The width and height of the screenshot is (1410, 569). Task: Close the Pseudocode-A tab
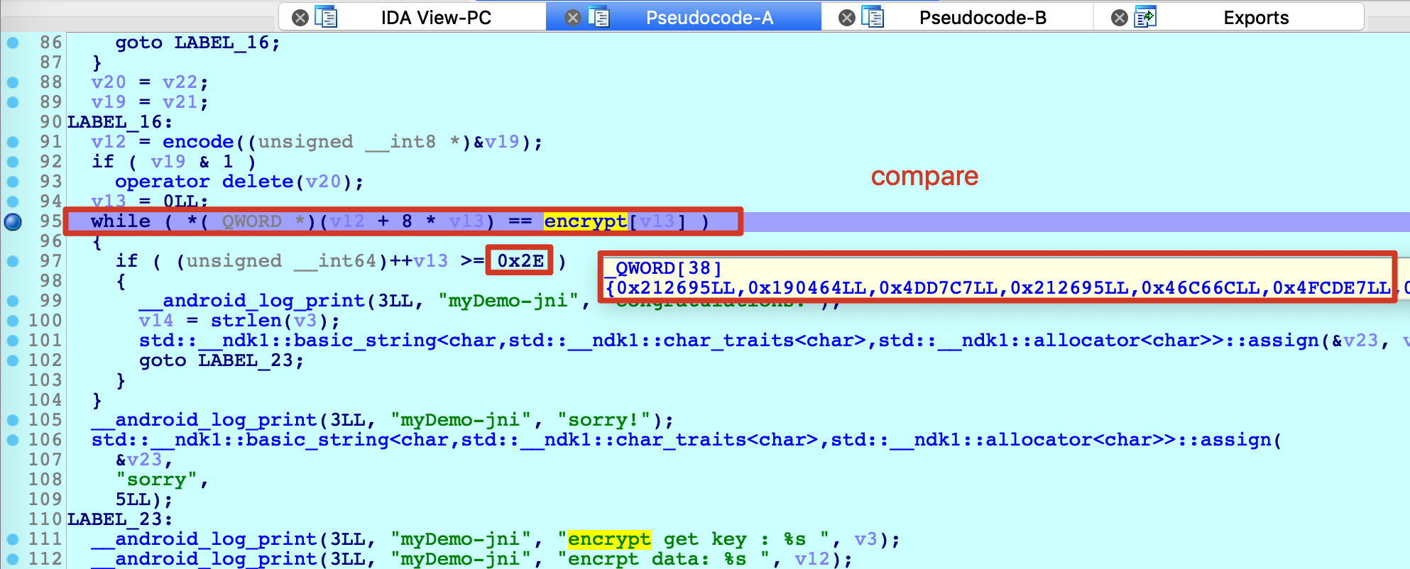[x=573, y=18]
